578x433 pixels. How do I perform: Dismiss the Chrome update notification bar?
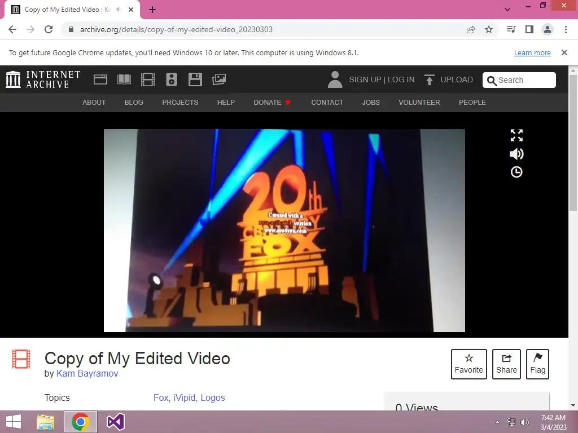(x=564, y=52)
